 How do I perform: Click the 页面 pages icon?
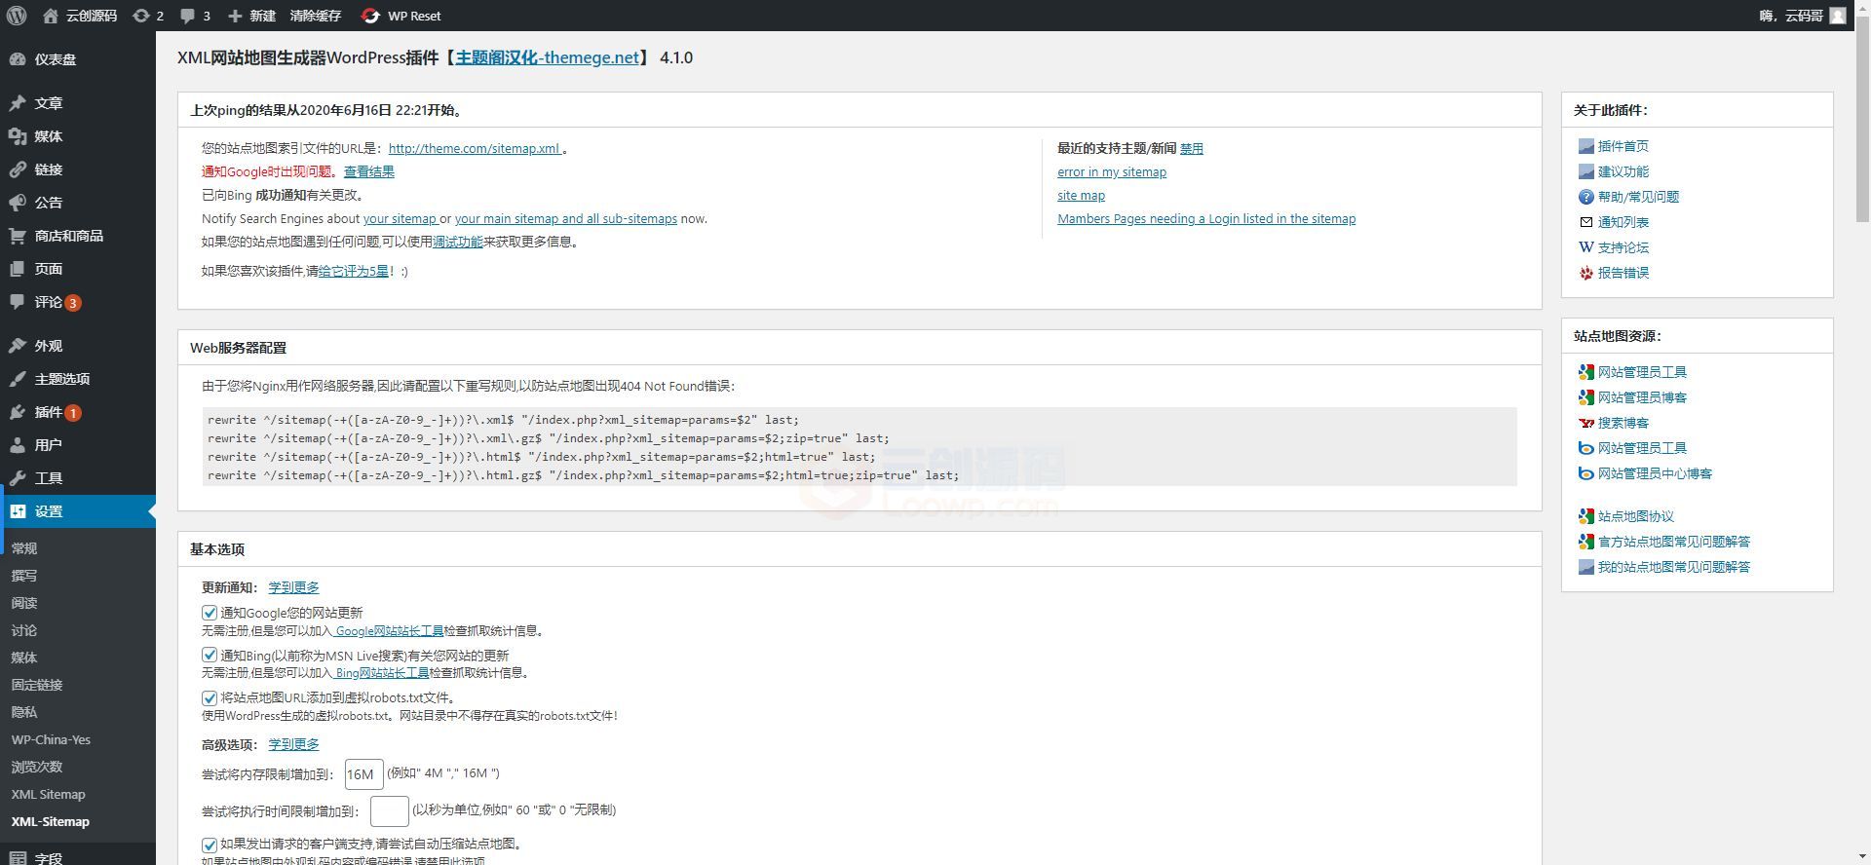pyautogui.click(x=18, y=269)
